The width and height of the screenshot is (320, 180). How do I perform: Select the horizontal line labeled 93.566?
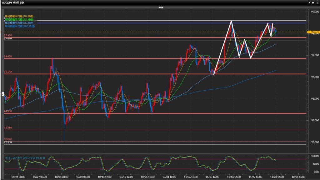pyautogui.click(x=156, y=130)
